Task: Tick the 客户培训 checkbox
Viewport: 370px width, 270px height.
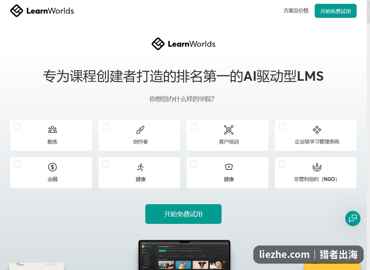Action: pos(194,127)
